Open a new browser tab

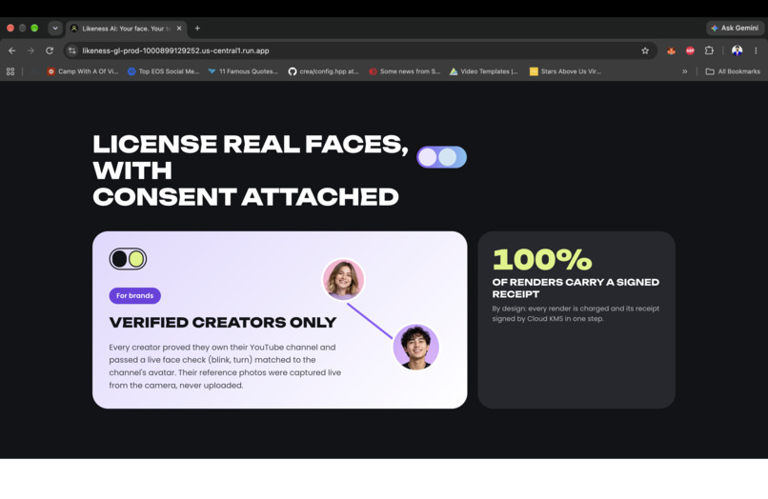pyautogui.click(x=197, y=29)
